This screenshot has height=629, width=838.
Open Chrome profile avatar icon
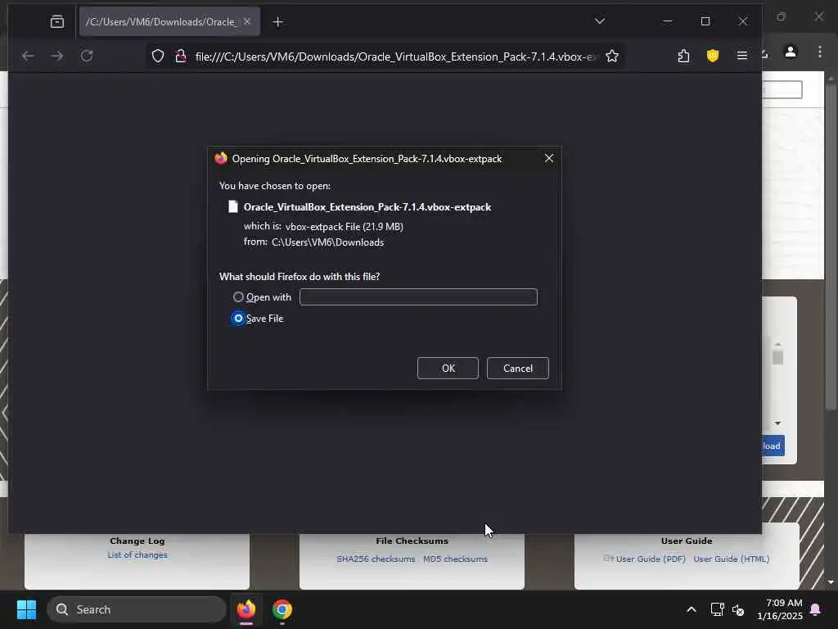pyautogui.click(x=791, y=52)
